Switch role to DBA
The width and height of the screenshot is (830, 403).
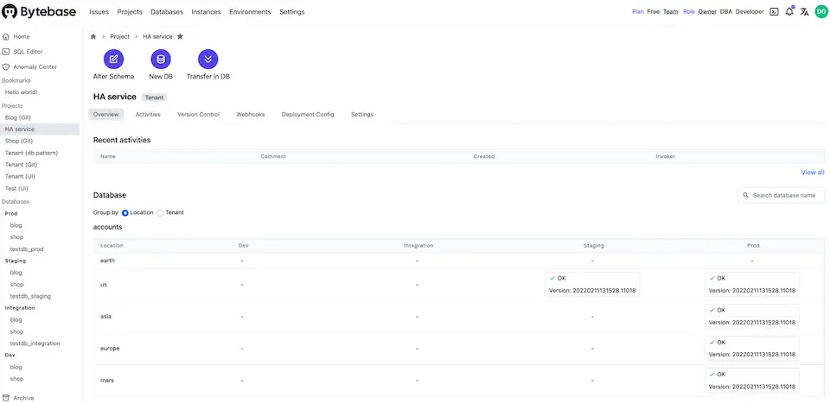725,12
